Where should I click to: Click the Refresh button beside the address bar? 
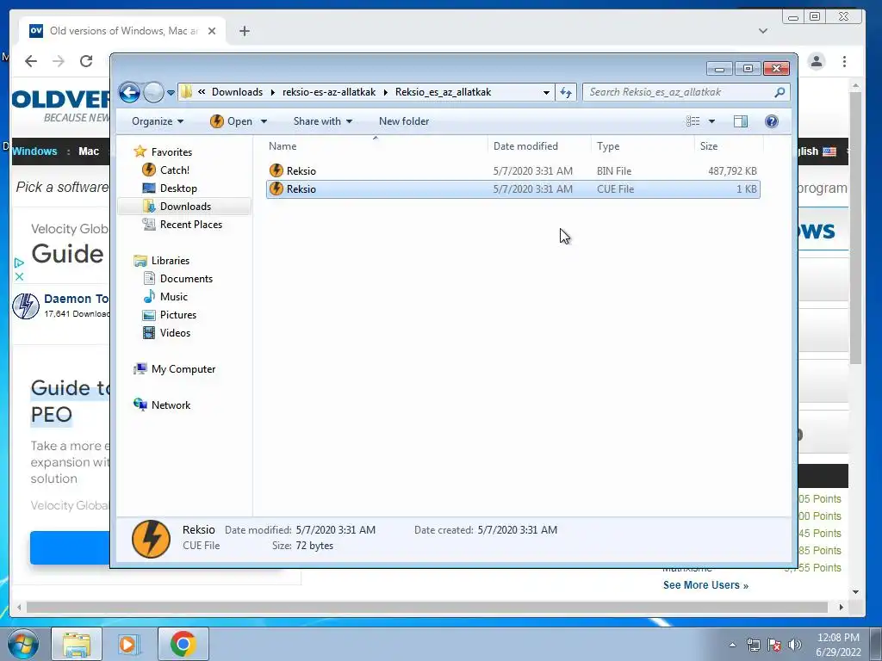click(566, 92)
